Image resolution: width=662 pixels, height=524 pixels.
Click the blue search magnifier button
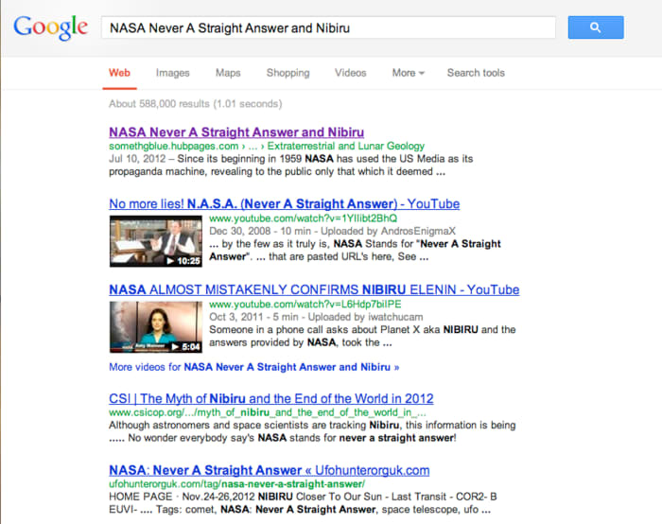[x=595, y=27]
